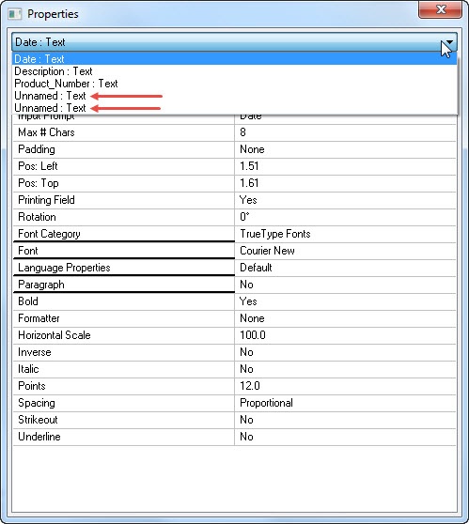Change Spacing value Proportional
Screen dimensions: 469x524
coord(345,403)
